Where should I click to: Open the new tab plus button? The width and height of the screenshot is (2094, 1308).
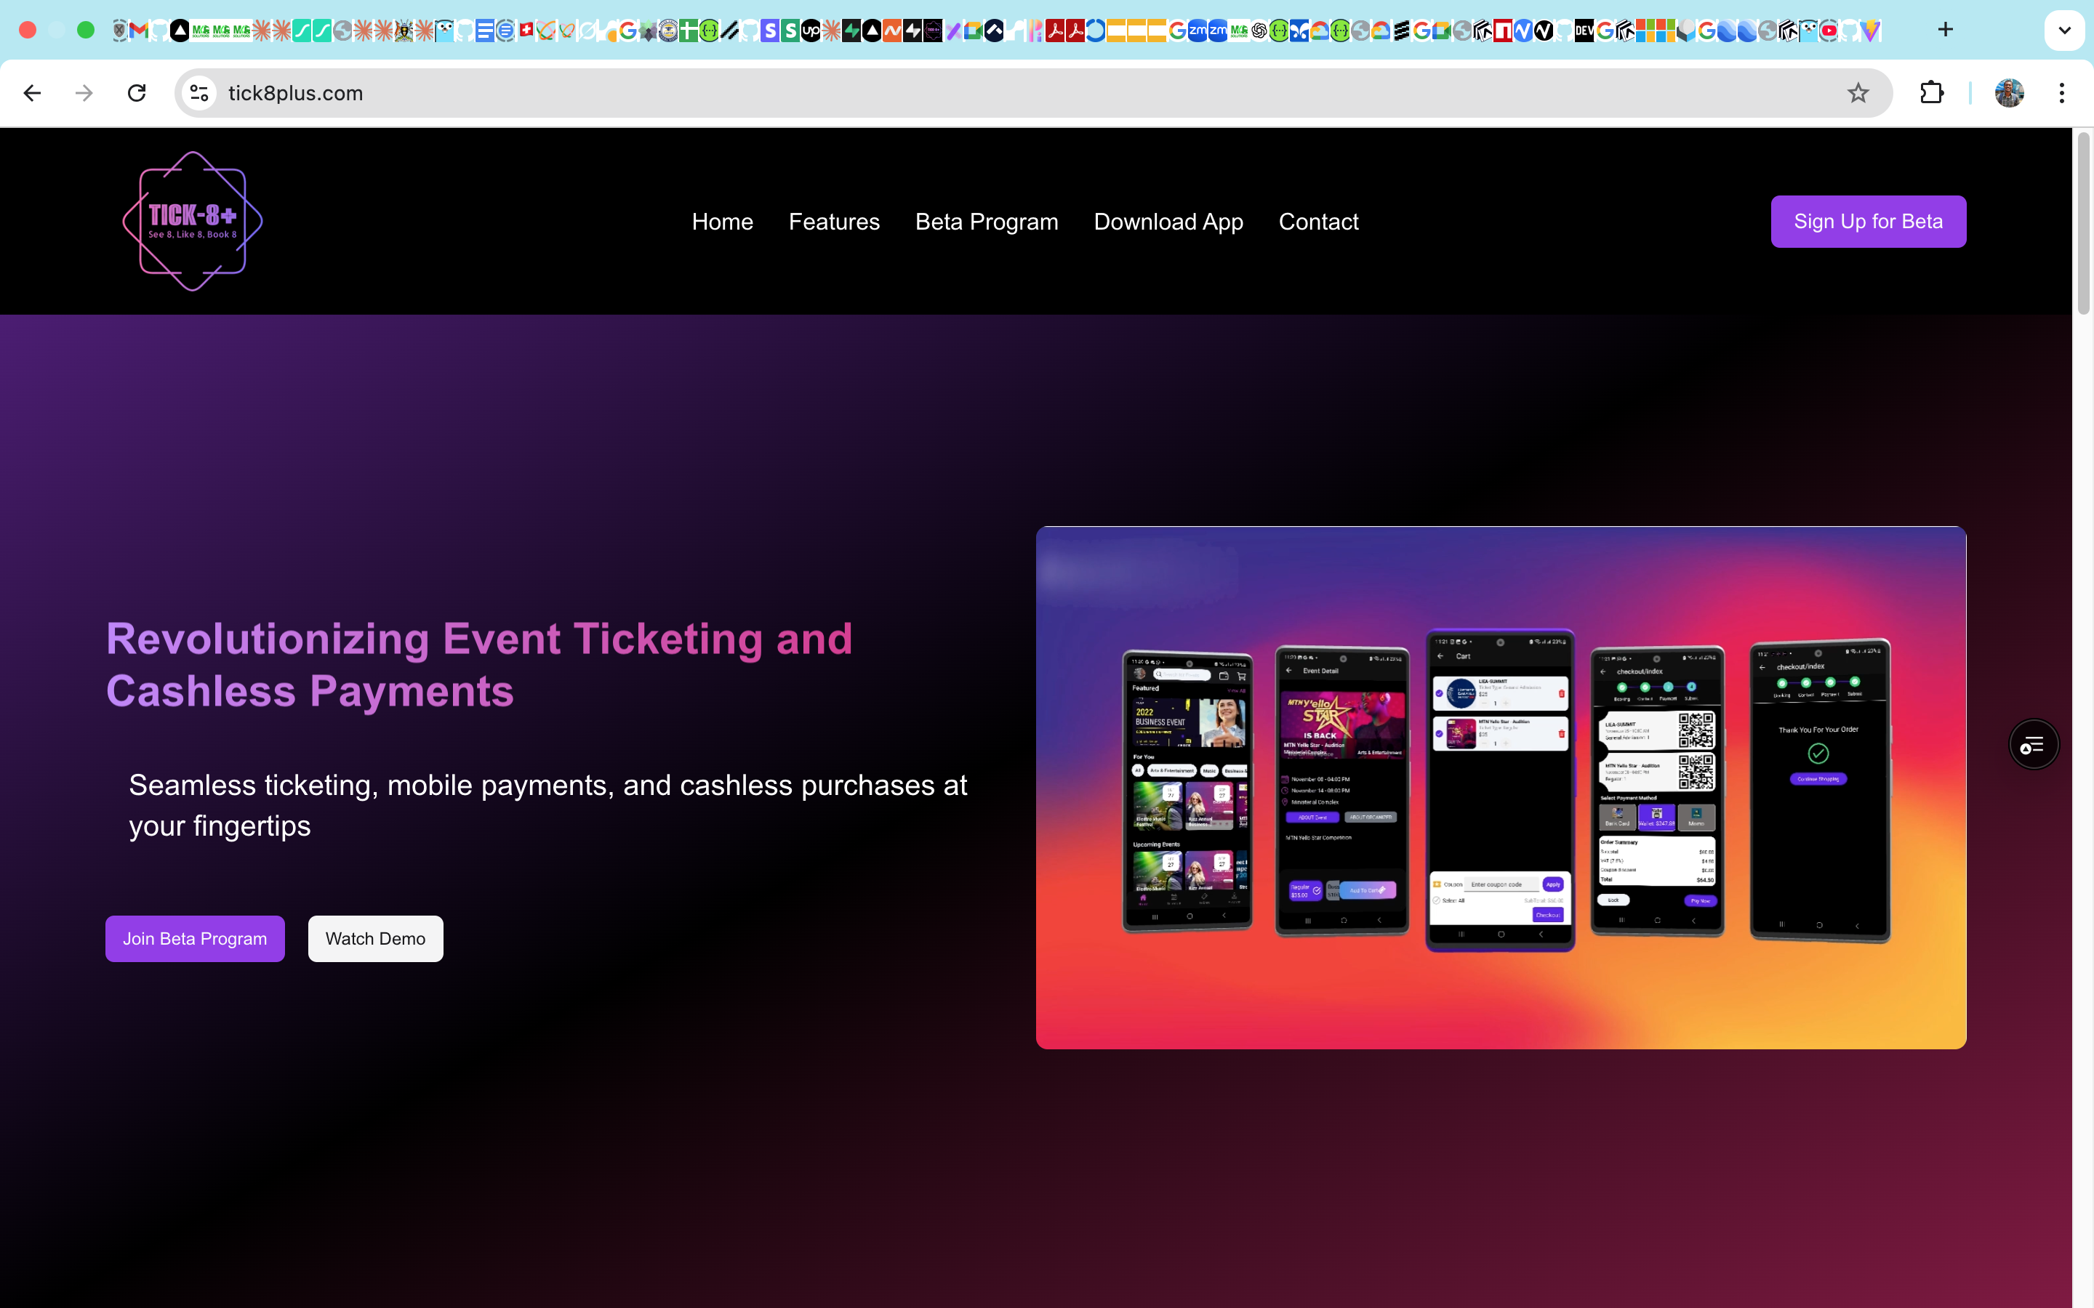[x=1945, y=29]
